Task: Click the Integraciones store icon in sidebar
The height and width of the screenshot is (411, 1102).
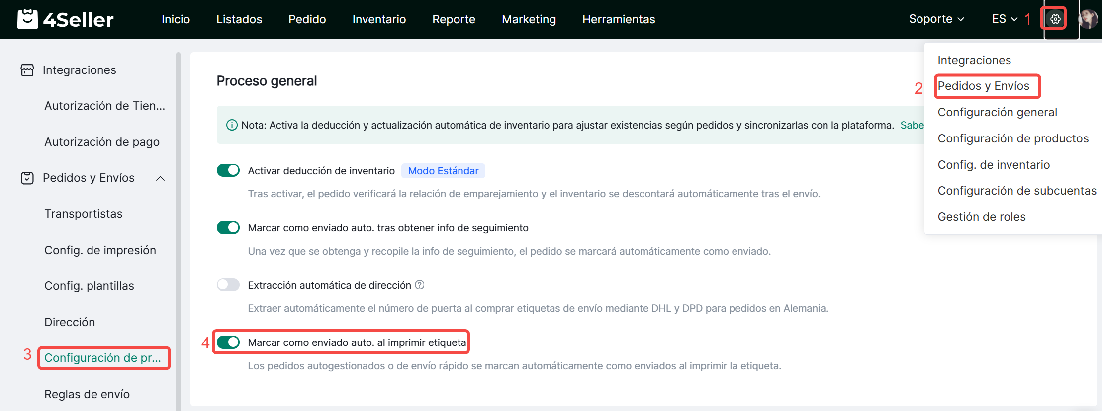Action: 27,70
